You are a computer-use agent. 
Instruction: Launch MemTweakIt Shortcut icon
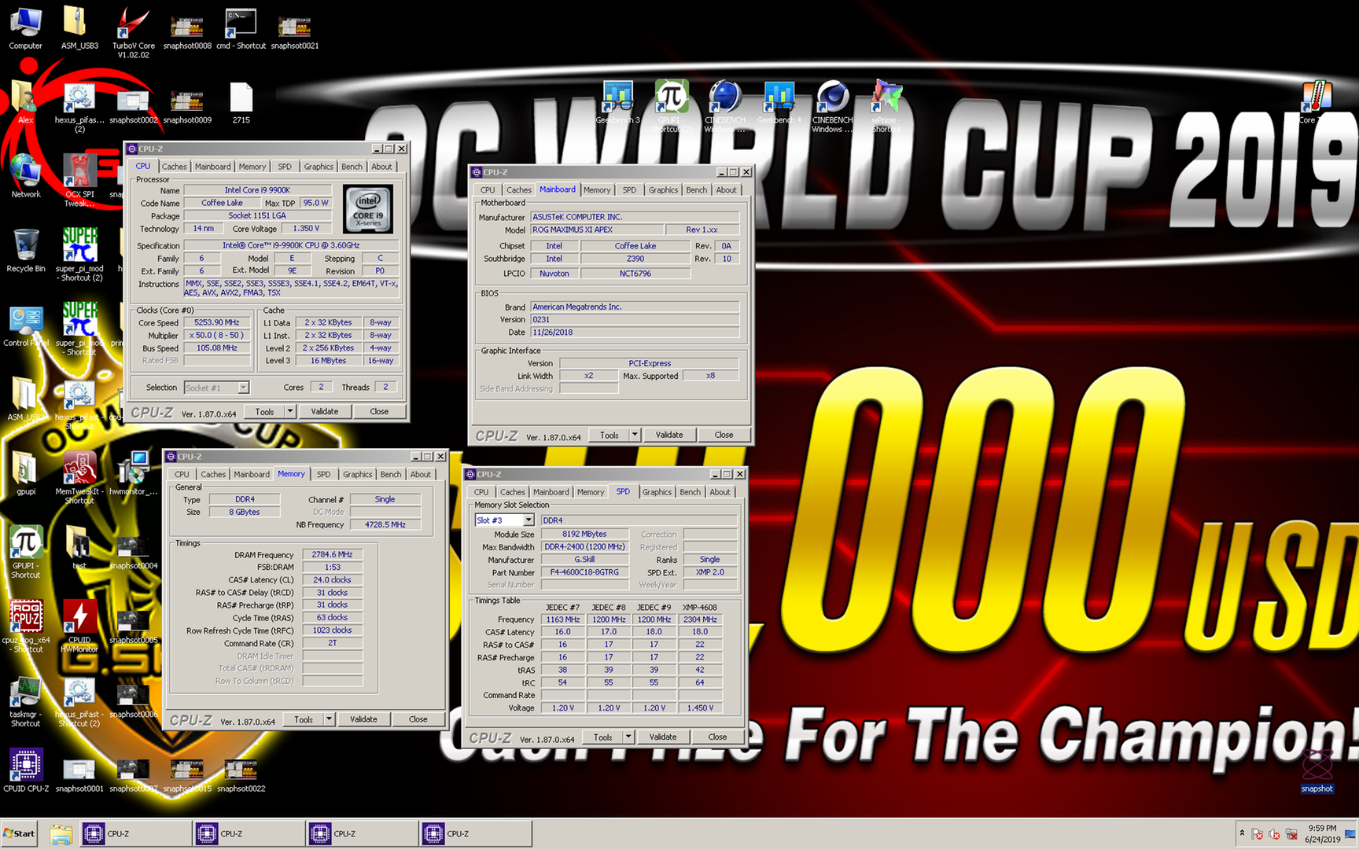tap(79, 478)
